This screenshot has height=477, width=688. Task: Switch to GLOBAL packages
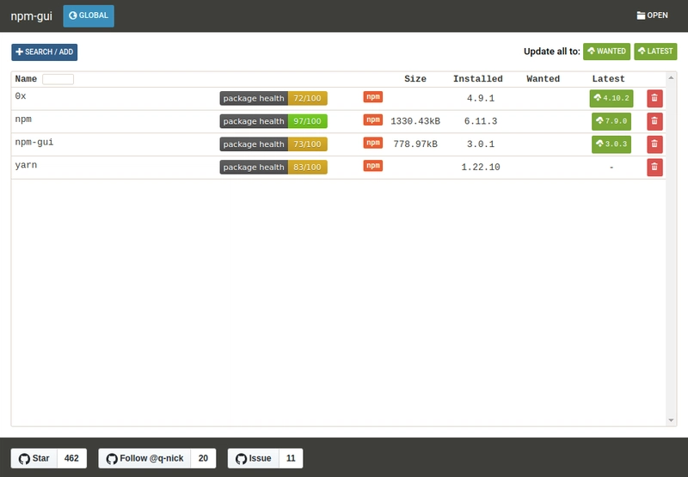89,15
